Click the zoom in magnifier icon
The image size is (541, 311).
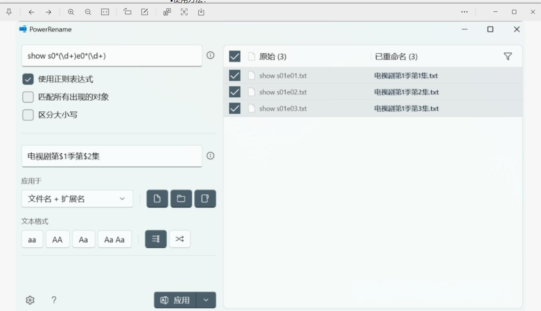coord(71,12)
